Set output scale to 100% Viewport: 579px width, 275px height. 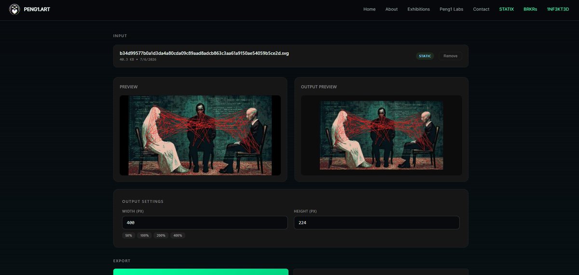[144, 236]
